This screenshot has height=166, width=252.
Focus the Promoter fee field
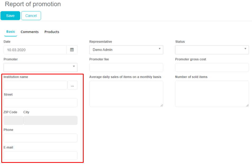pos(126,67)
